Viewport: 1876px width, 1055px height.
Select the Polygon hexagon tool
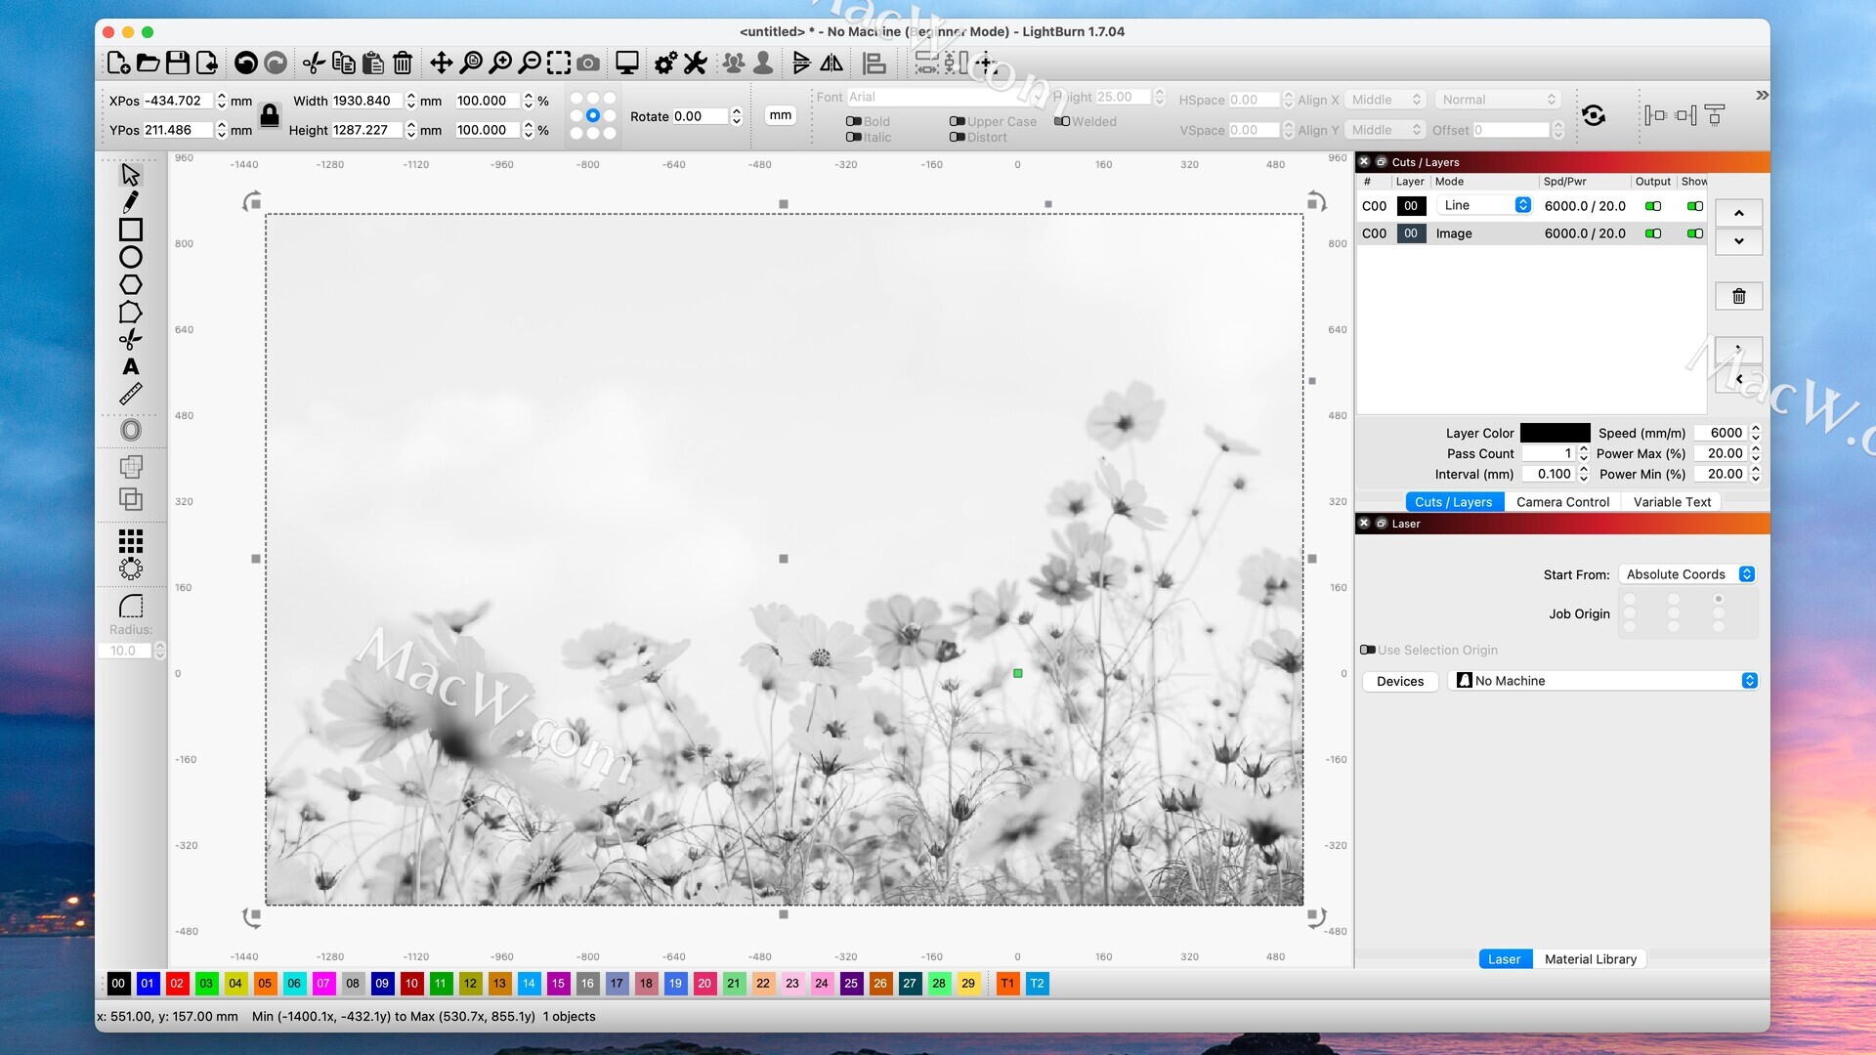click(x=130, y=285)
